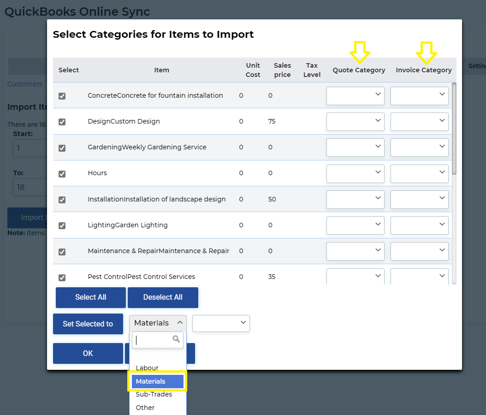Click the search magnifier icon in dropdown
The height and width of the screenshot is (415, 486).
176,339
